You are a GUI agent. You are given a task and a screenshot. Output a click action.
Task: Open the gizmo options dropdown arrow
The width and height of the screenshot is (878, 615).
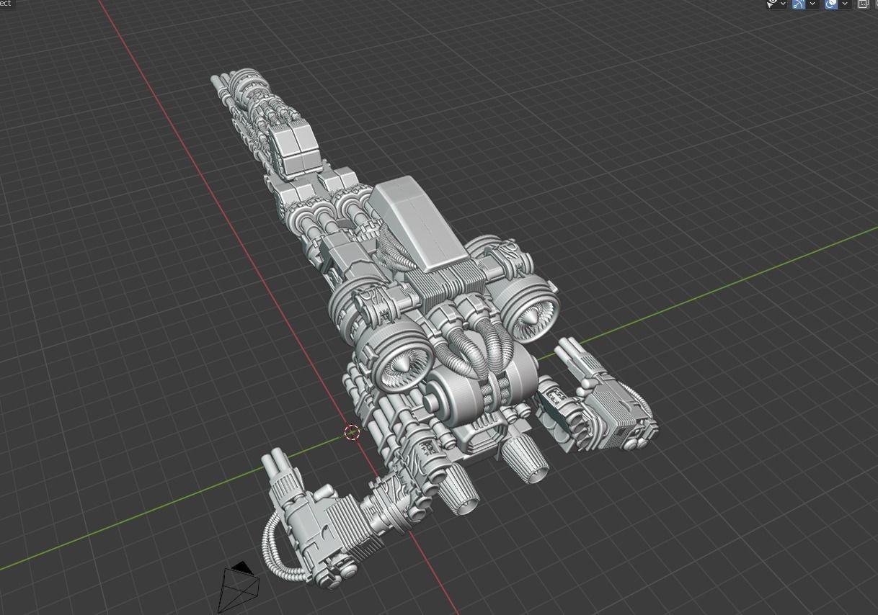812,4
